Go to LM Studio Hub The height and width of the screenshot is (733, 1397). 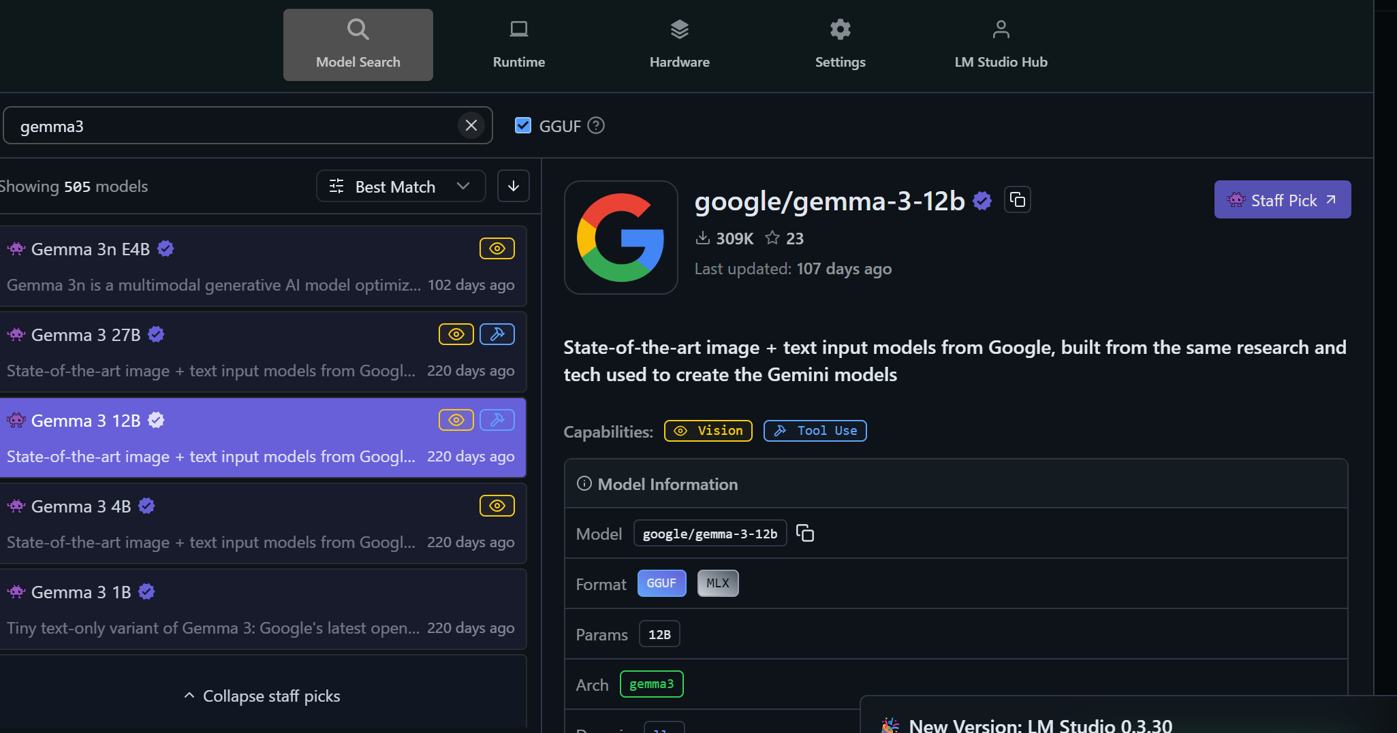(x=1001, y=45)
